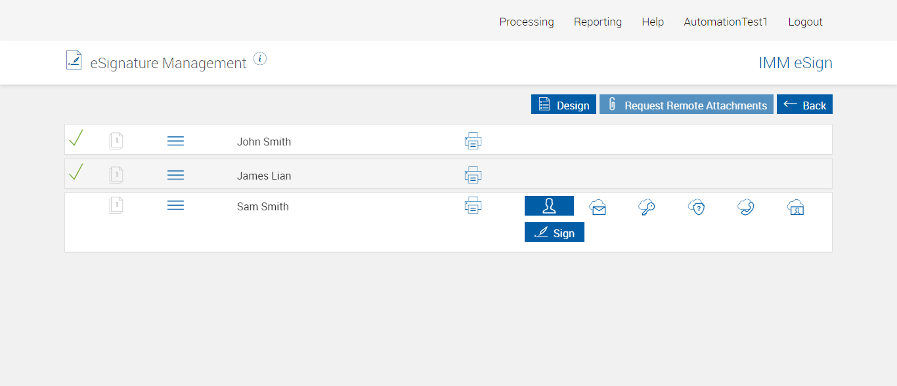
Task: Click the printer icon for James Lian
Action: [x=473, y=175]
